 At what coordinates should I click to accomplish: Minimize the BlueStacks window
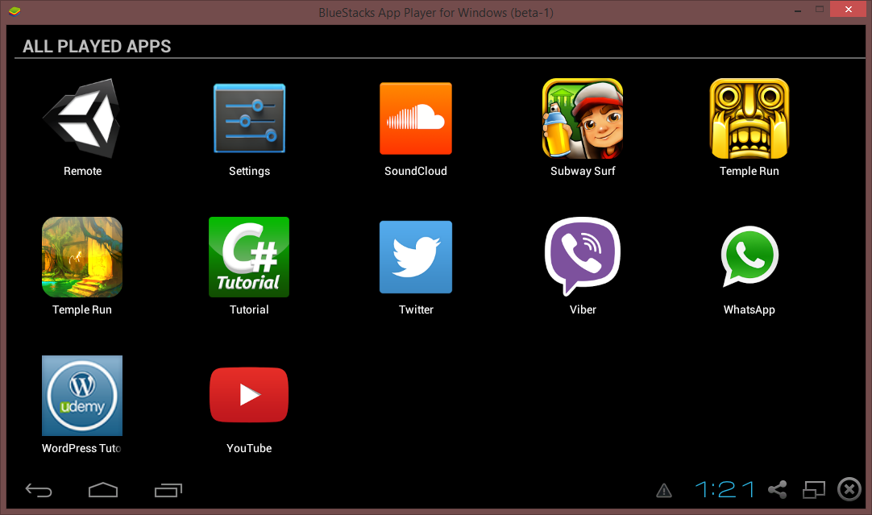798,10
